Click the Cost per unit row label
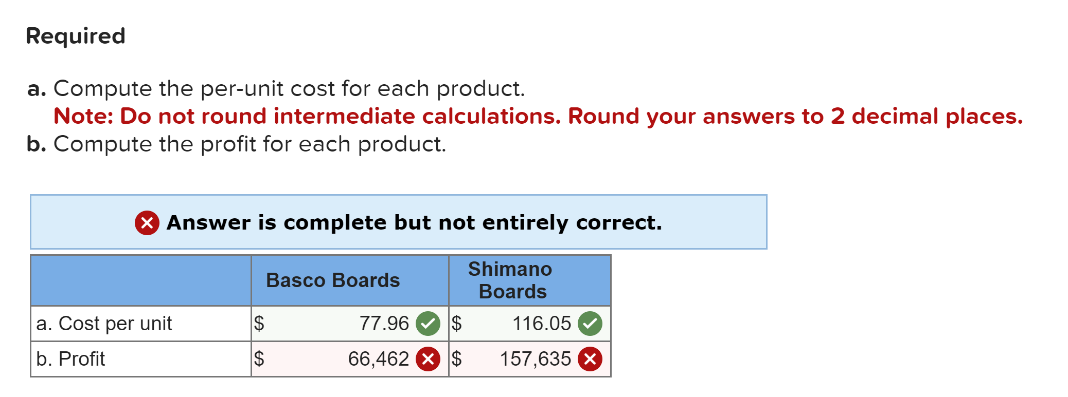 coord(105,324)
